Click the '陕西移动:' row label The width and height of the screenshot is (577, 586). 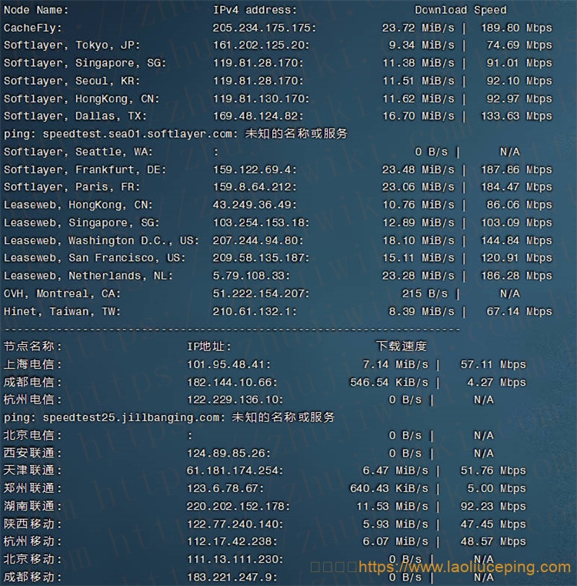tap(32, 524)
